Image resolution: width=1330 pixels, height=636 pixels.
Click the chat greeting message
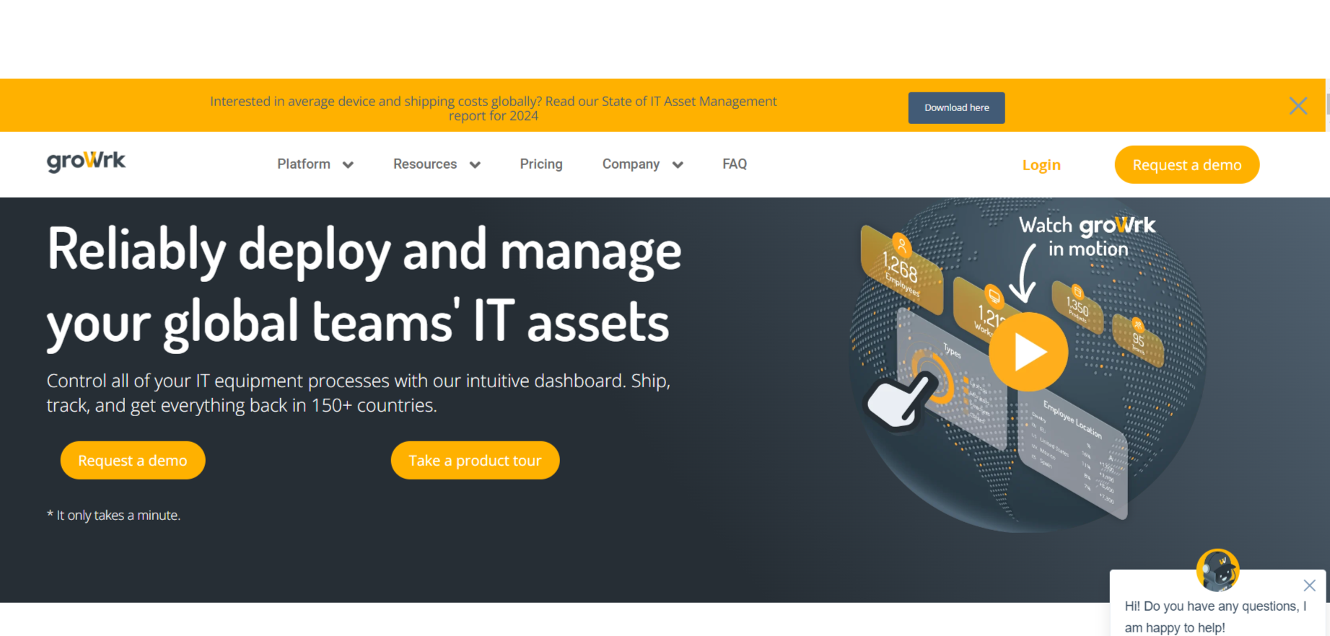tap(1215, 617)
